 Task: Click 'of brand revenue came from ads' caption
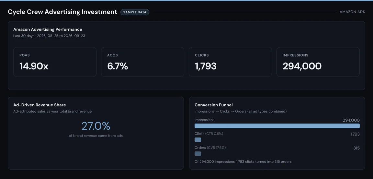[96, 136]
